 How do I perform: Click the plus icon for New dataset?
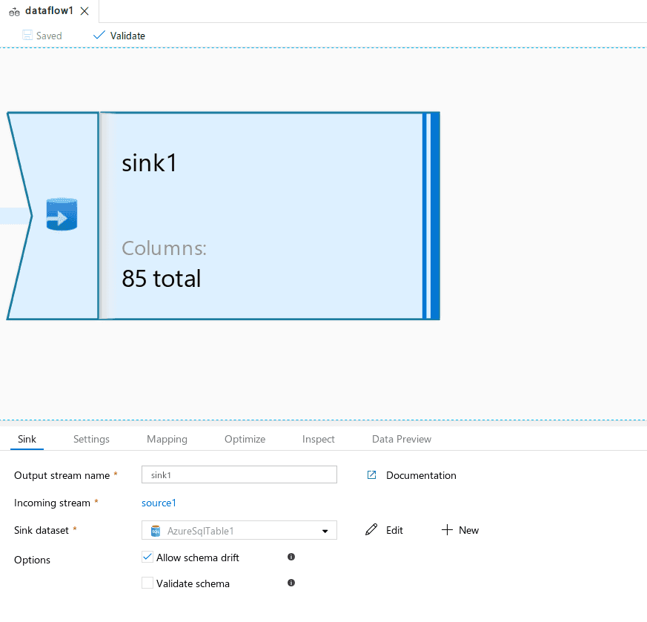447,529
